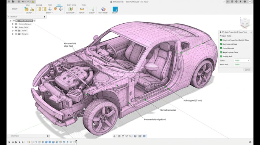This screenshot has height=145, width=260.
Task: Open the Inspect dropdown menu
Action: pyautogui.click(x=82, y=13)
